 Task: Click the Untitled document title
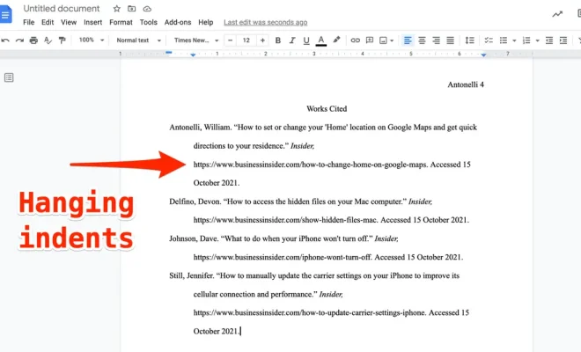[x=62, y=8]
